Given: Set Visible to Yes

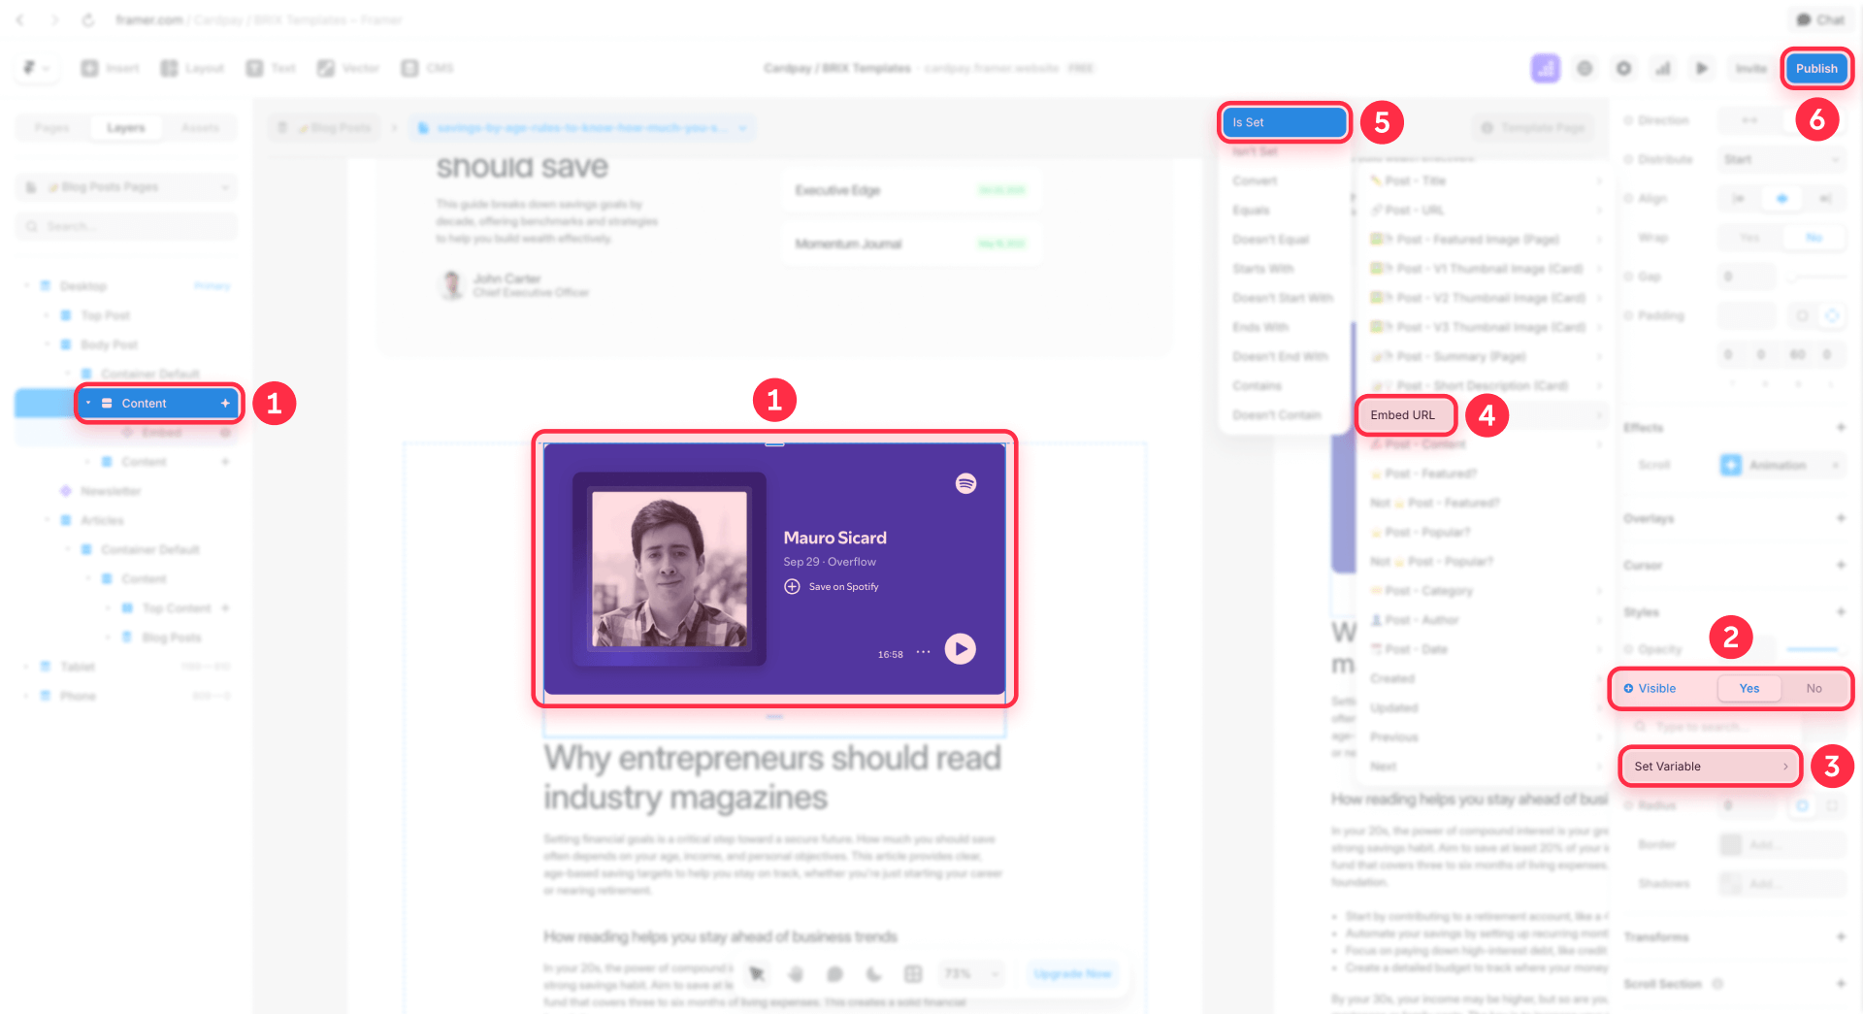Looking at the screenshot, I should (1749, 688).
